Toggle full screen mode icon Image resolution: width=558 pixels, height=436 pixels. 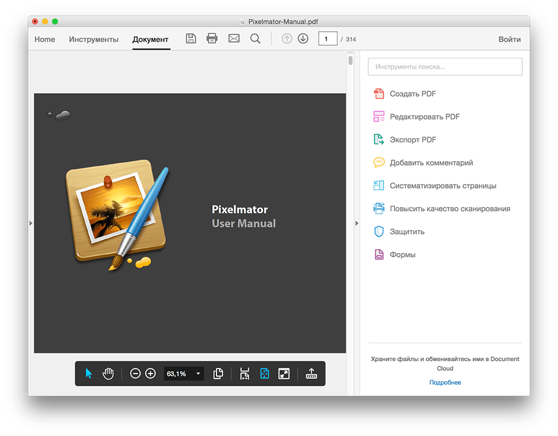(x=284, y=374)
